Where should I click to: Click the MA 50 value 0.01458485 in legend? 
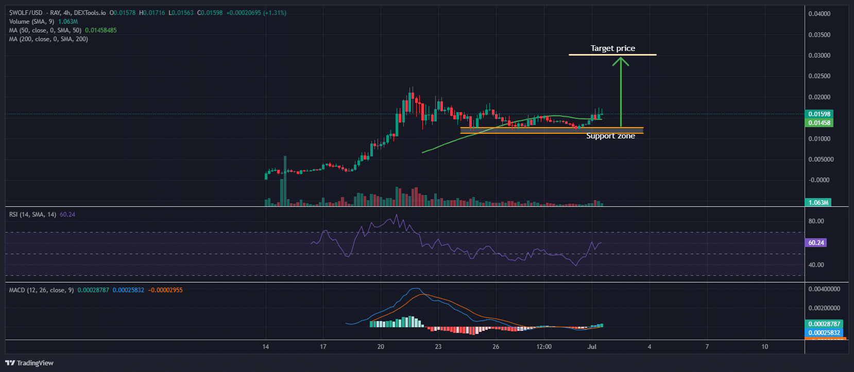click(101, 30)
